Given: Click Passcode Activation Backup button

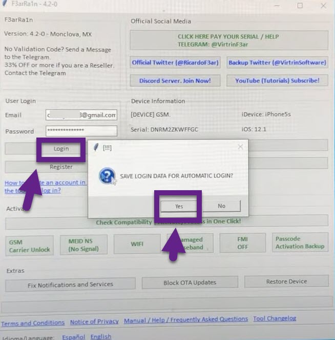Looking at the screenshot, I should pos(300,242).
